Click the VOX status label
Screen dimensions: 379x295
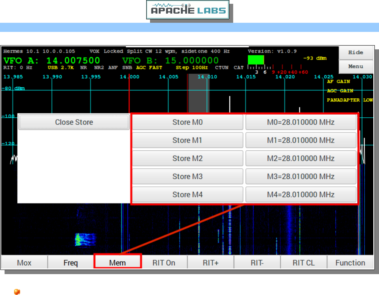tap(95, 52)
